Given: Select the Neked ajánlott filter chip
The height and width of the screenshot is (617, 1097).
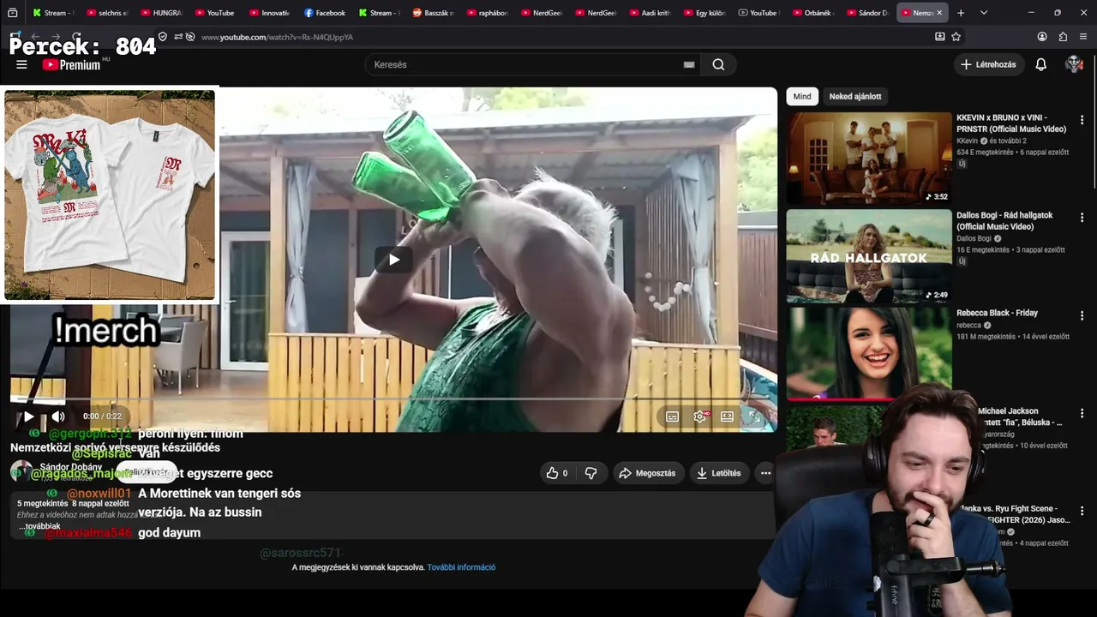Looking at the screenshot, I should (855, 96).
